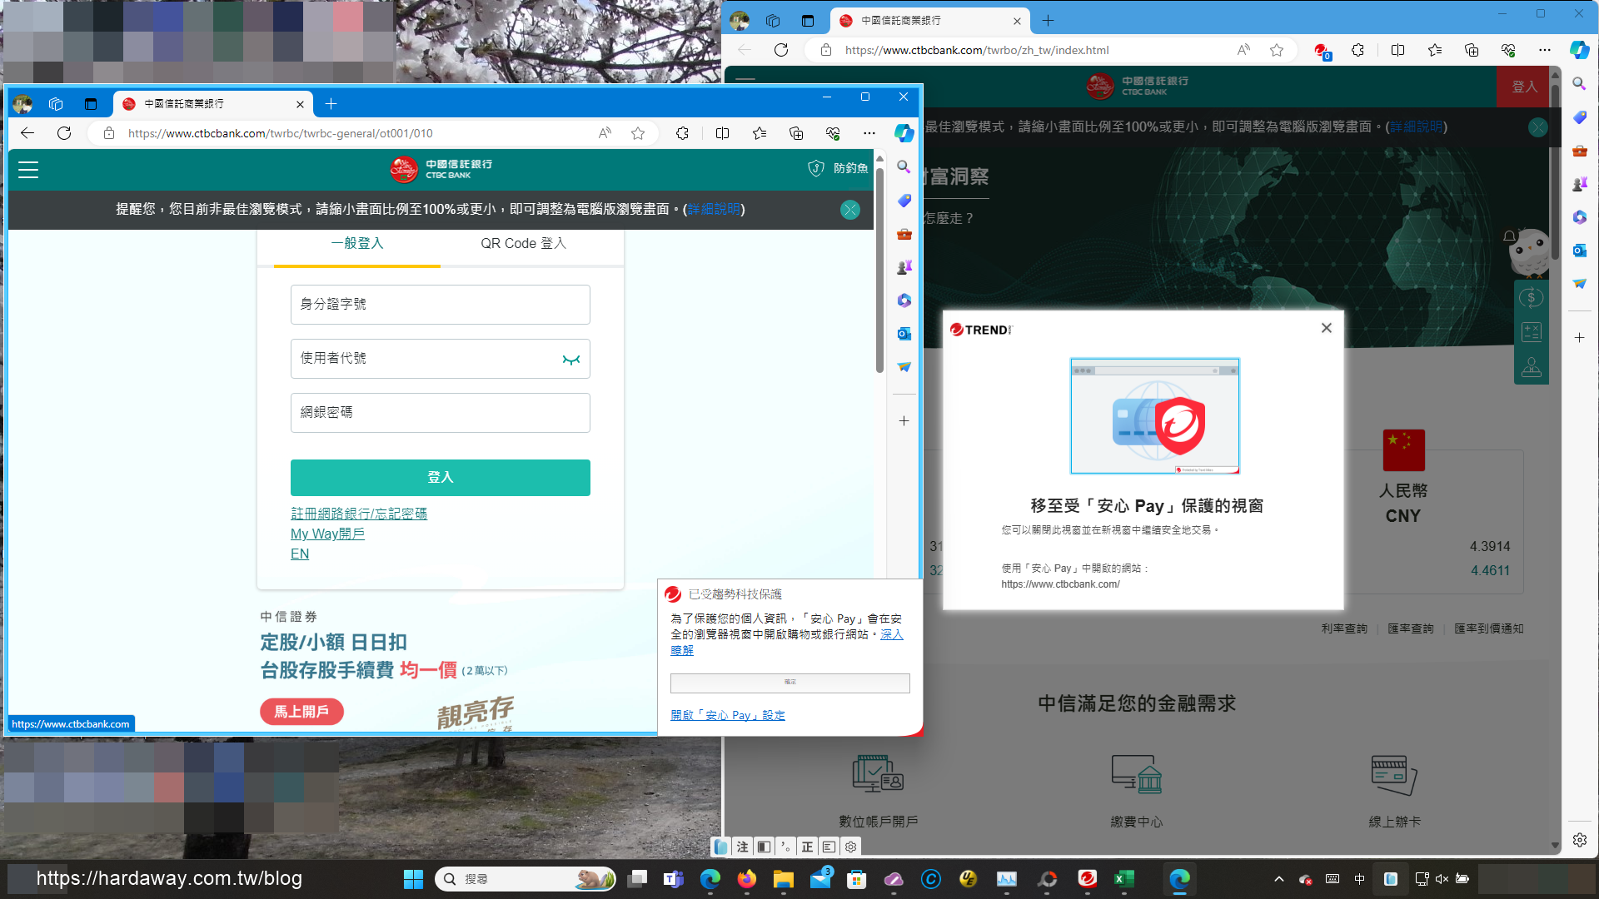Open new tab in front Edge window
The height and width of the screenshot is (899, 1599).
tap(331, 104)
